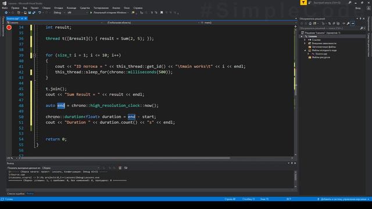
Task: Expand the Source.cpp tree node
Action: 308,54
